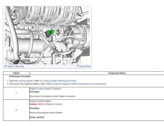Open Cooling System Draining and Filling link
This screenshot has height=126, width=164.
(x=59, y=81)
